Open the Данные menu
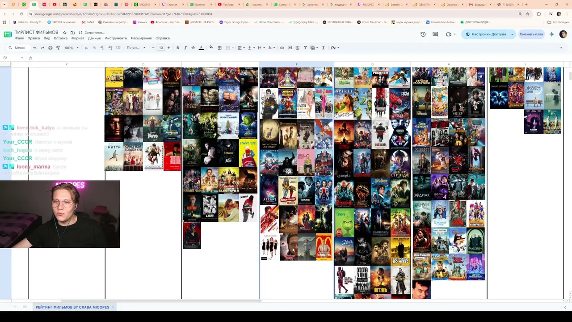The height and width of the screenshot is (322, 572). tap(94, 38)
